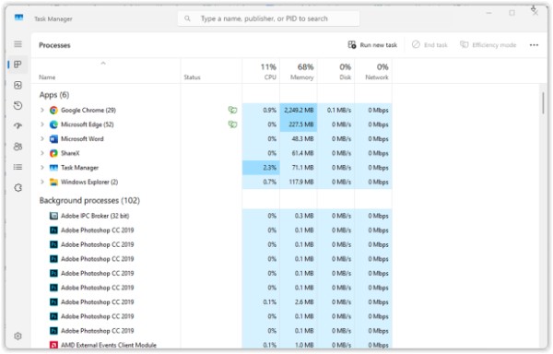Sort by the Memory column header
The image size is (553, 354).
point(299,72)
